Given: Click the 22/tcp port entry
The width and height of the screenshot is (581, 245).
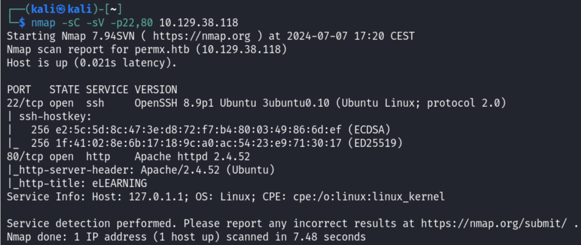Looking at the screenshot, I should coord(25,103).
